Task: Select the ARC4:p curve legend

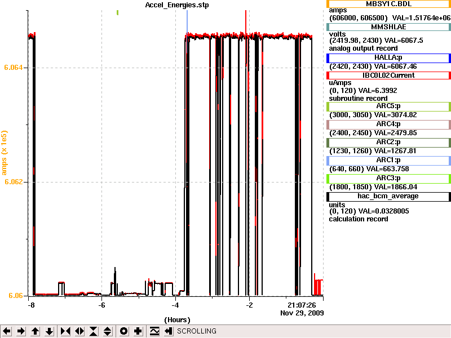Action: click(x=388, y=124)
